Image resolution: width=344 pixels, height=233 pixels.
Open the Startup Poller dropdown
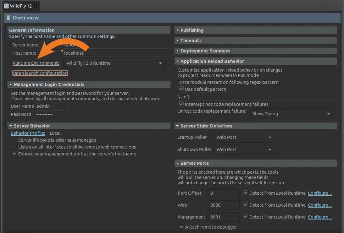[244, 137]
